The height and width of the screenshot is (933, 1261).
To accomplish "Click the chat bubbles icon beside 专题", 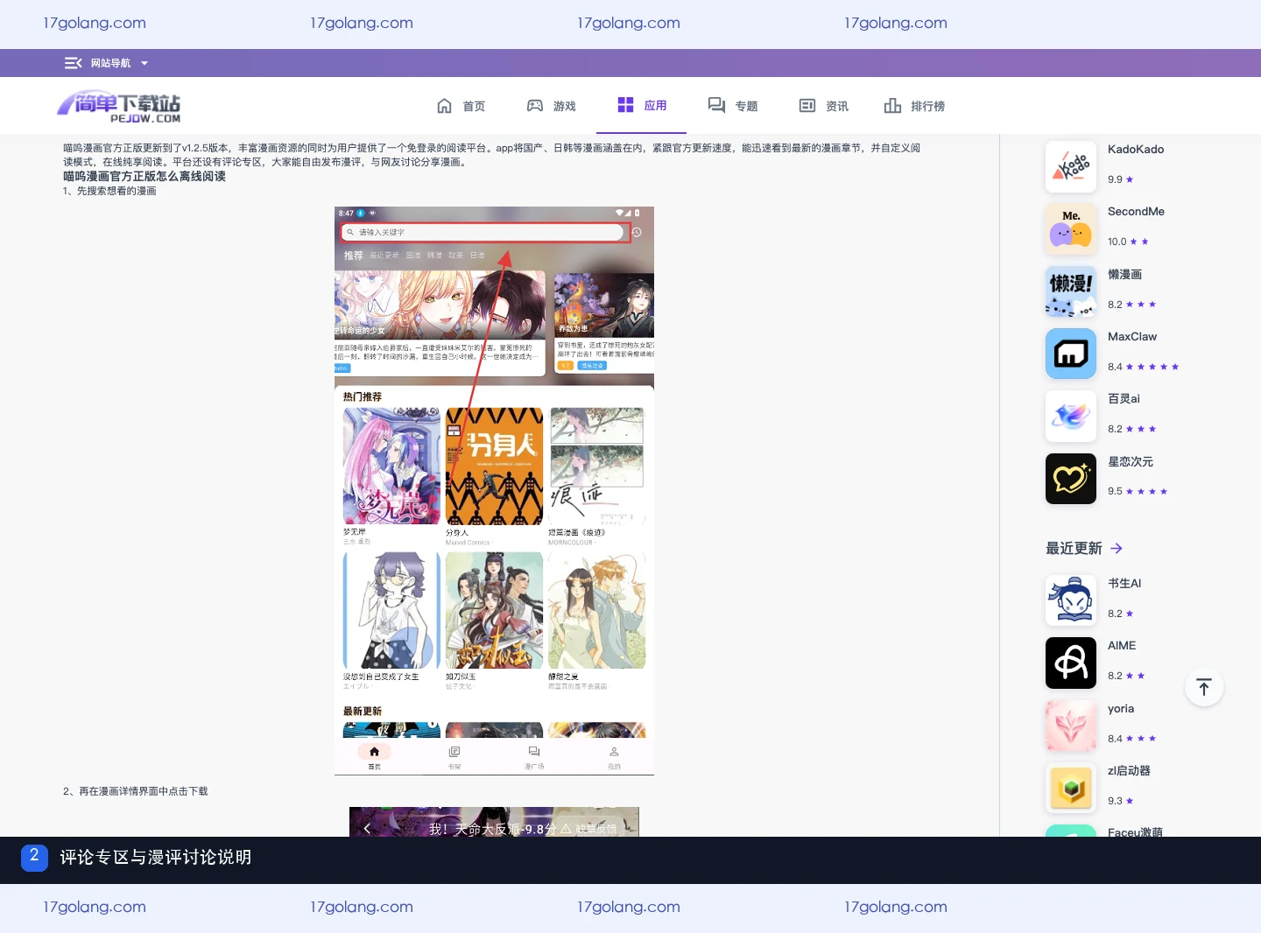I will pos(716,106).
